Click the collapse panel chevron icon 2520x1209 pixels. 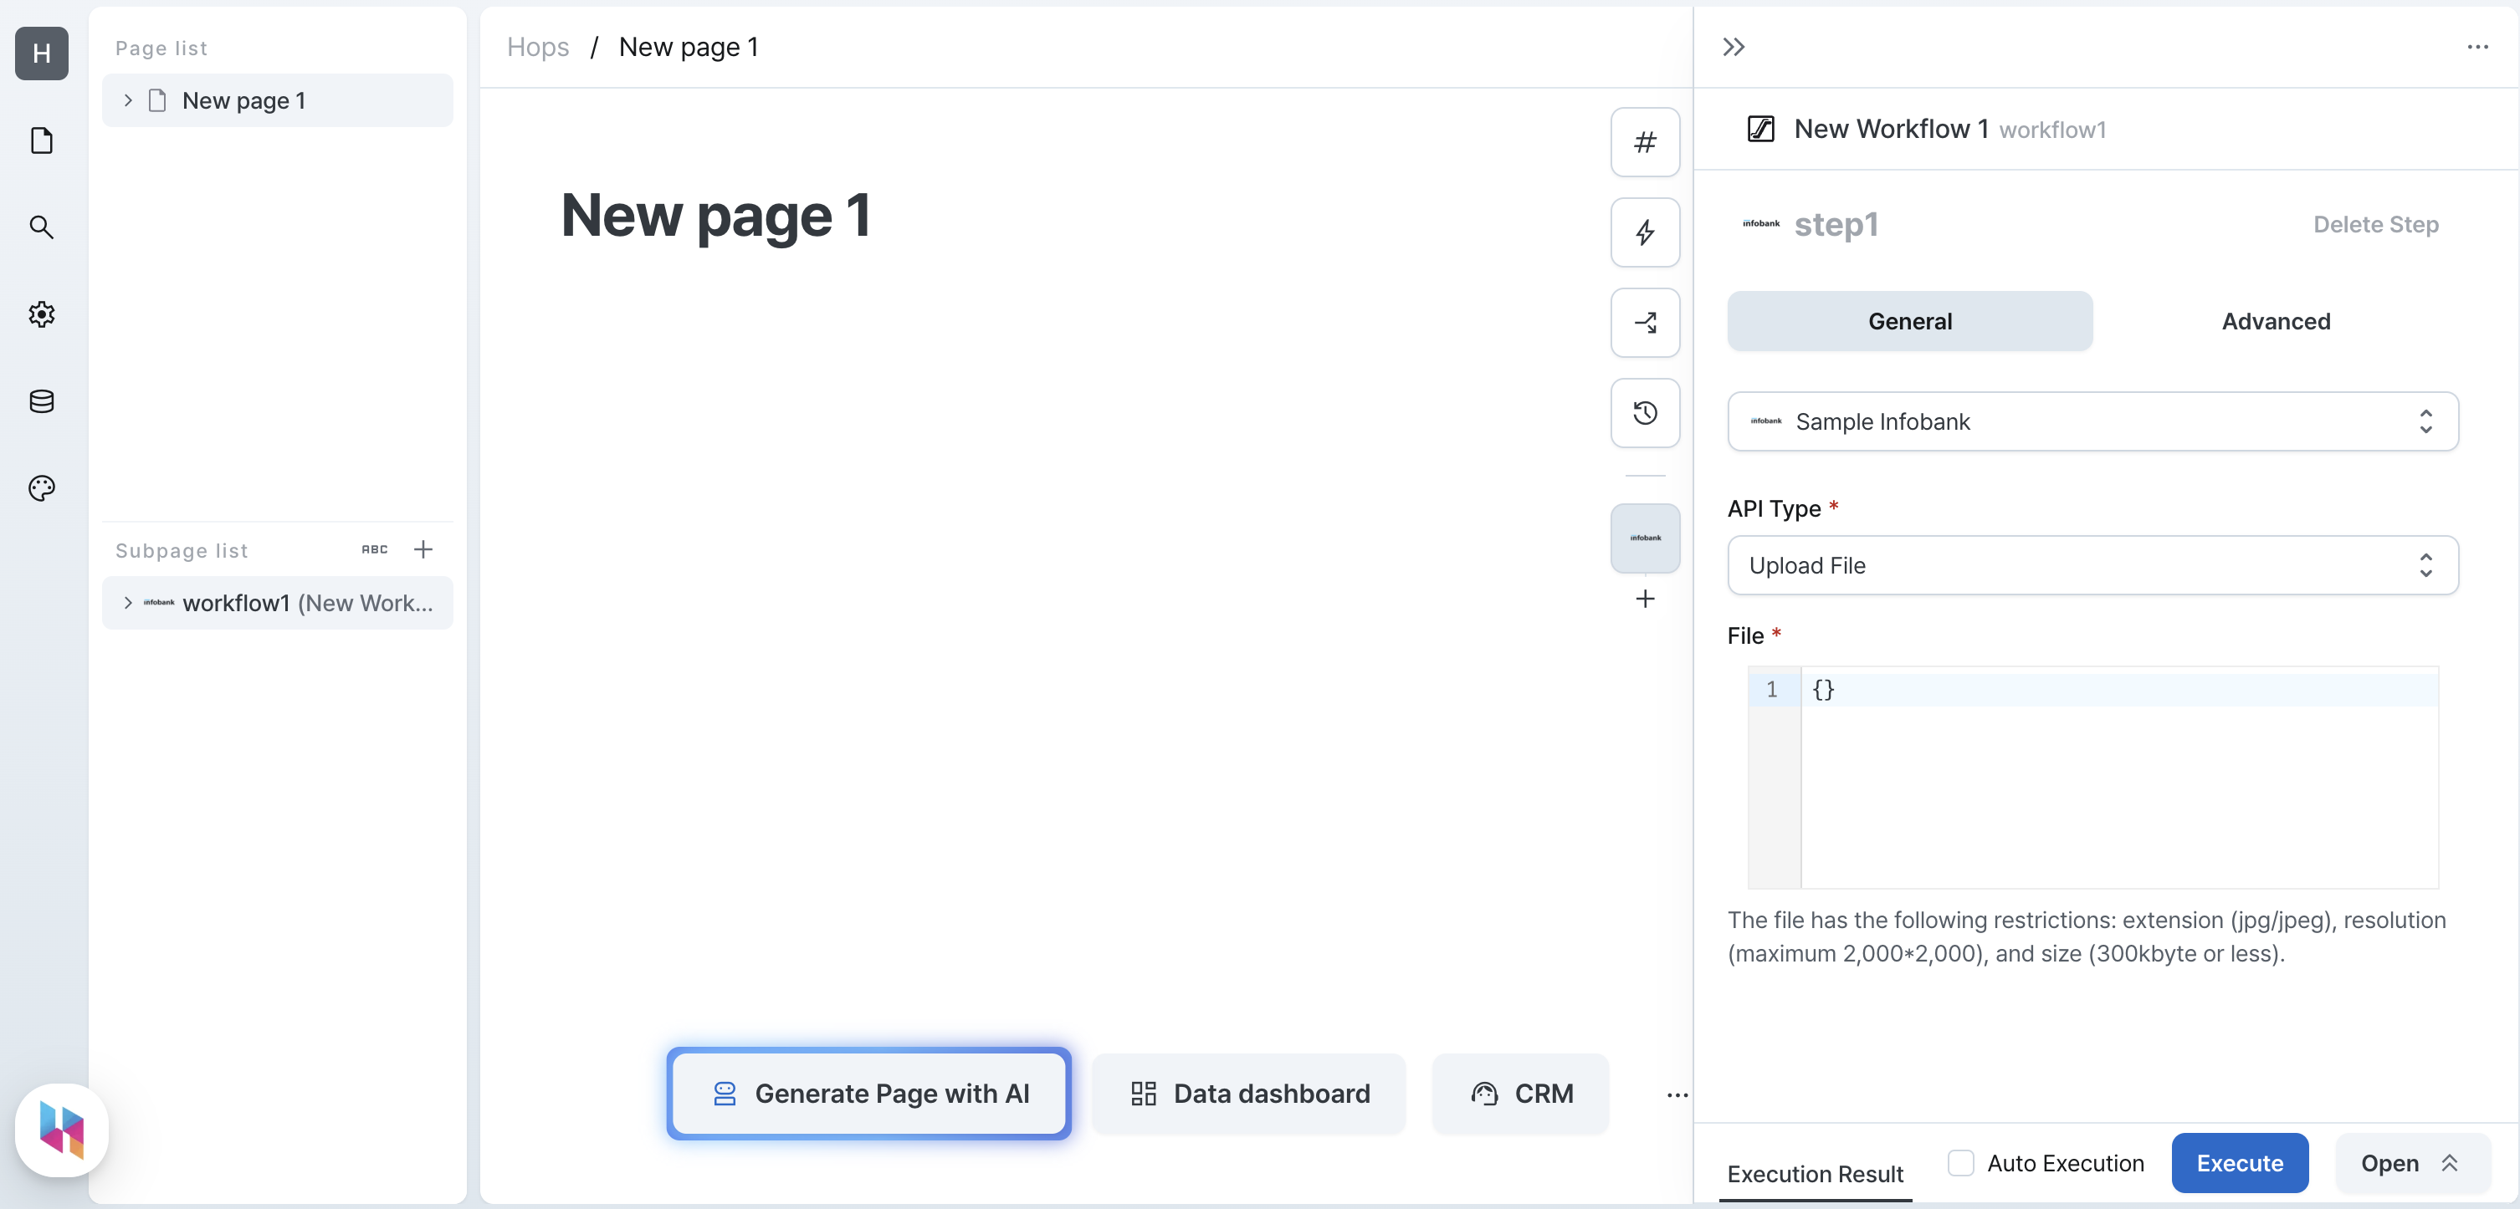1734,45
